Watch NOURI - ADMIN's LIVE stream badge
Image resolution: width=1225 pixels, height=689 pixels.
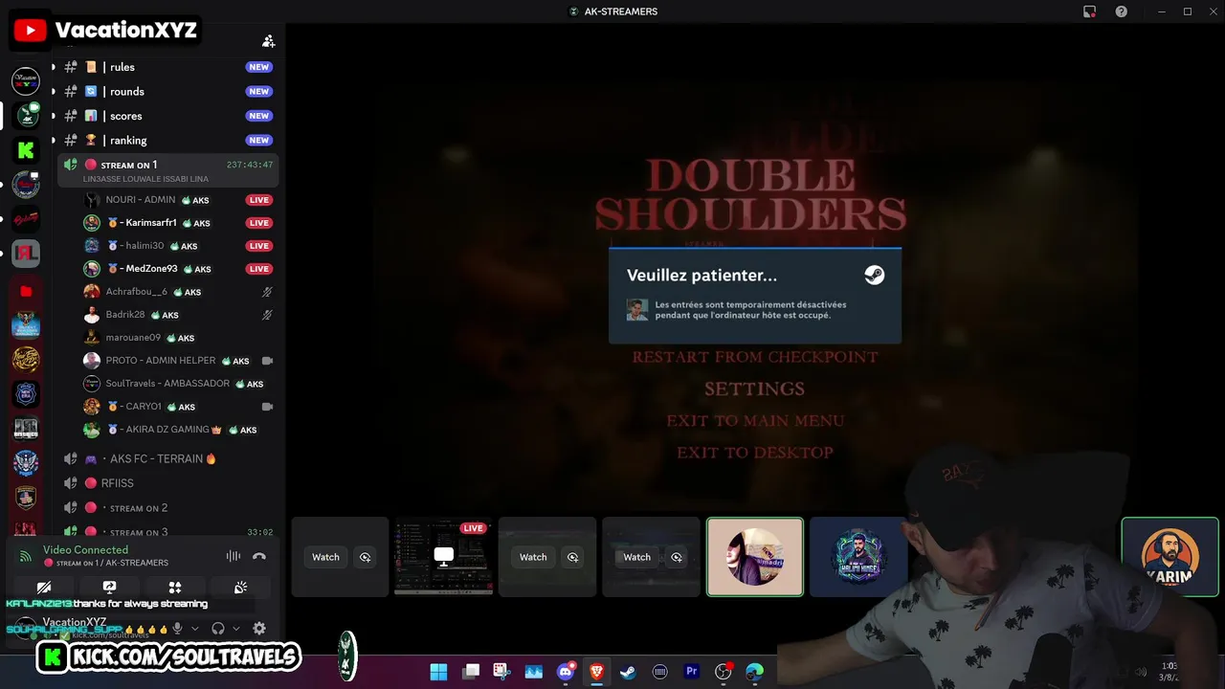coord(258,200)
